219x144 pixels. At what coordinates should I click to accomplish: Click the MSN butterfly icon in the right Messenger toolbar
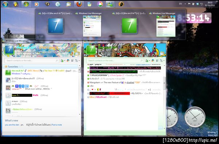point(153,61)
